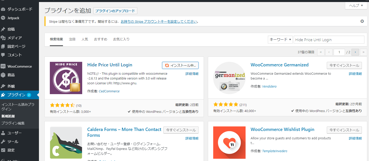Click the pages icon beside 固定ページ

(x=3, y=46)
